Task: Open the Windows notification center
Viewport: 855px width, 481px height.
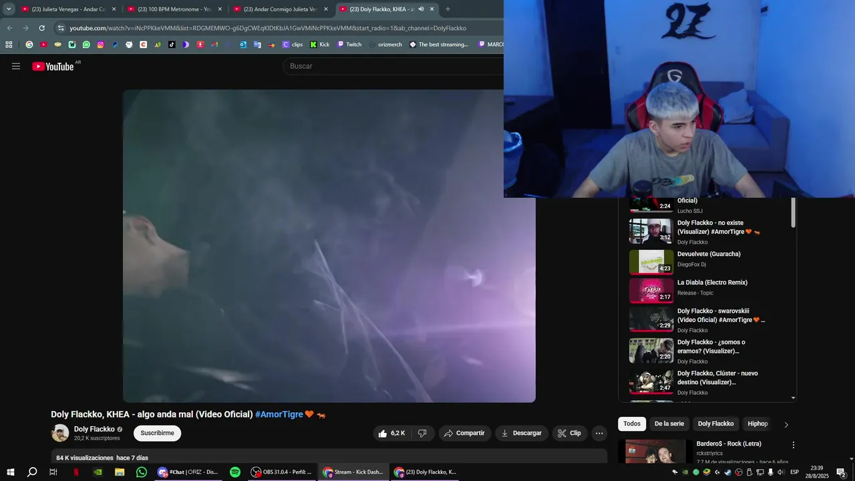Action: pyautogui.click(x=841, y=472)
